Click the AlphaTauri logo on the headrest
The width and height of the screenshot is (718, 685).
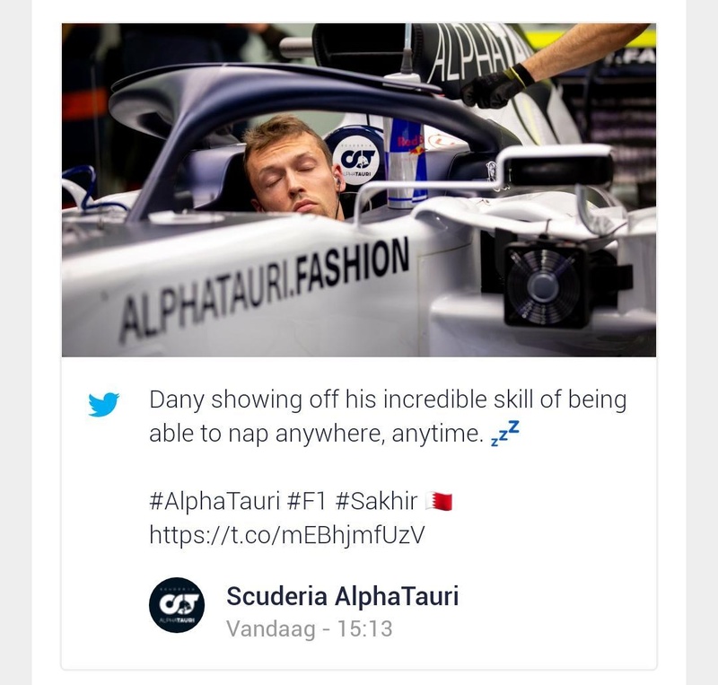(x=357, y=160)
